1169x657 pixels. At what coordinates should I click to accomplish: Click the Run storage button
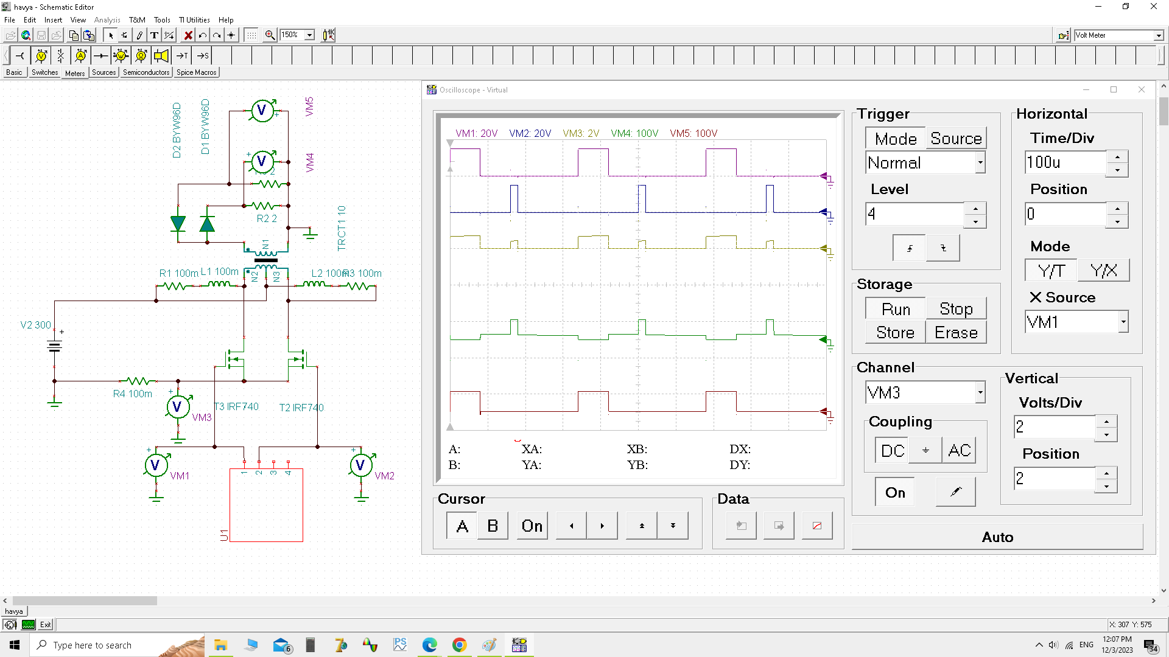point(896,309)
